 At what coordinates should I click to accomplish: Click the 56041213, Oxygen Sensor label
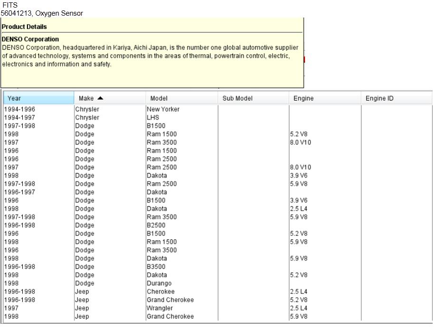(x=42, y=13)
